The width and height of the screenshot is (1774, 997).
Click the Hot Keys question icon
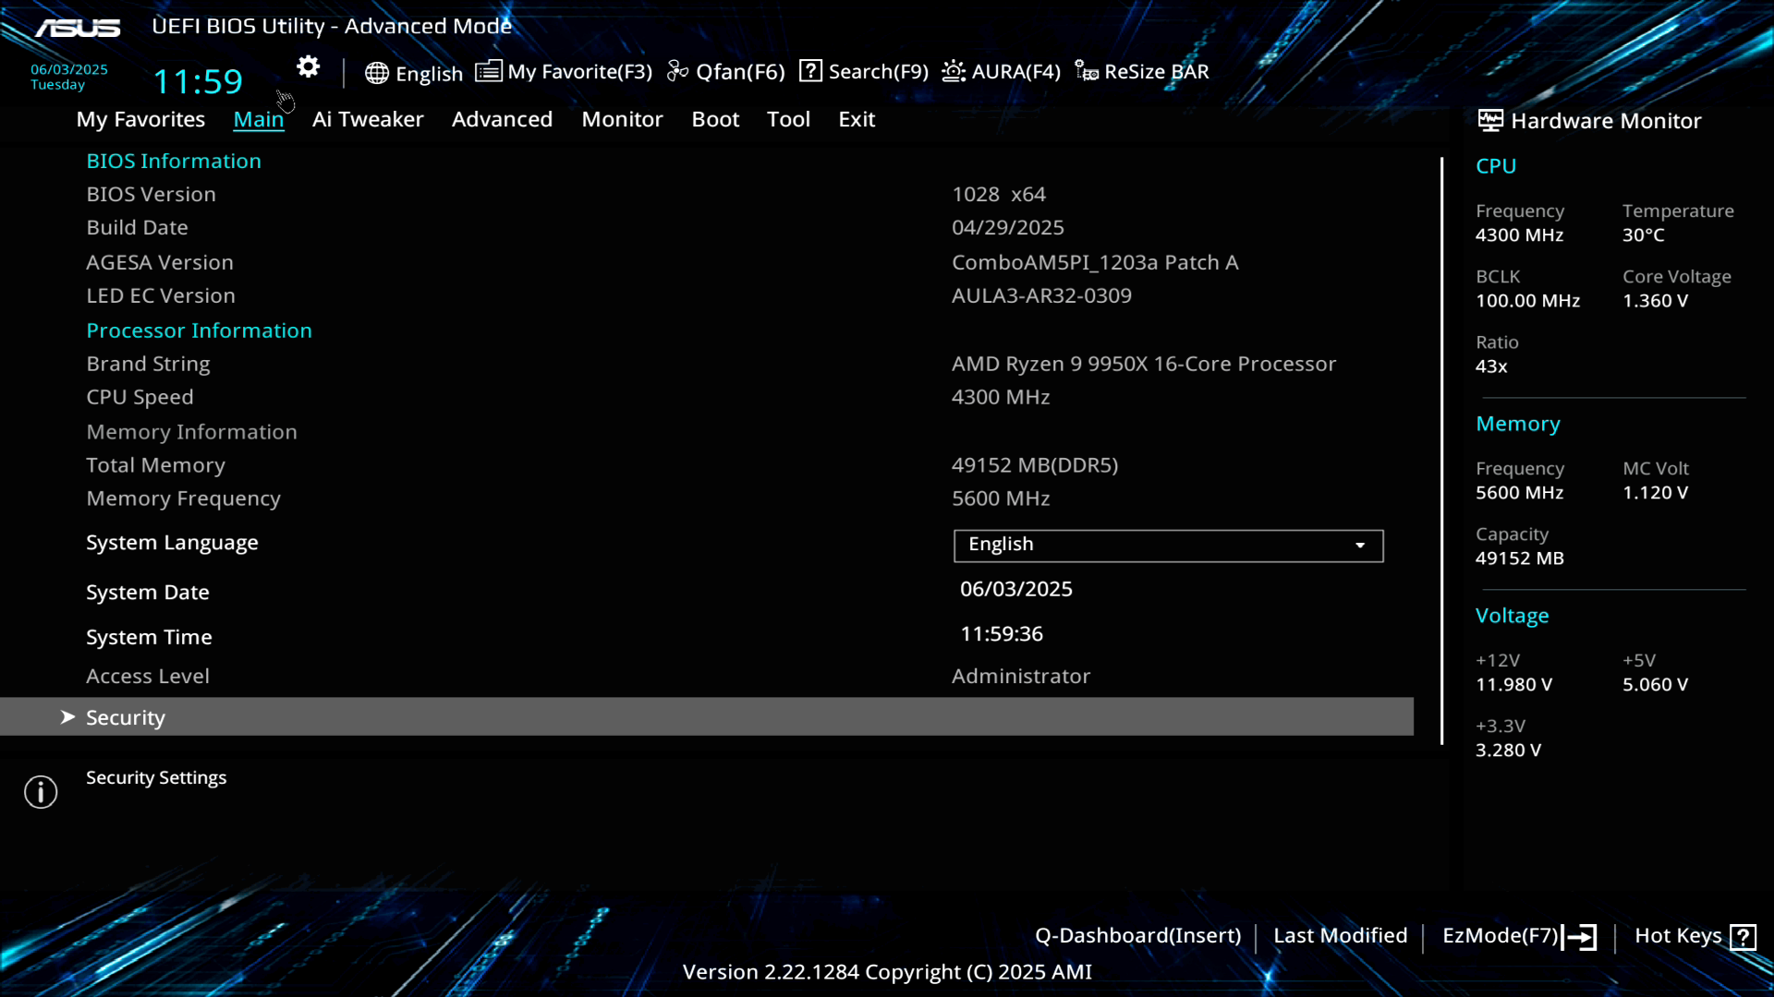coord(1743,937)
